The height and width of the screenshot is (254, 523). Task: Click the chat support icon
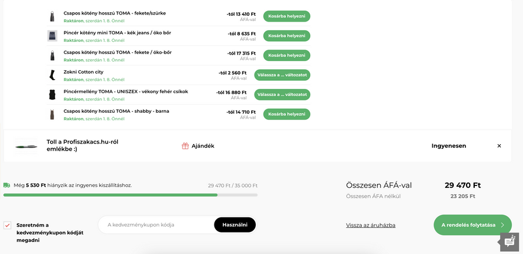509,242
